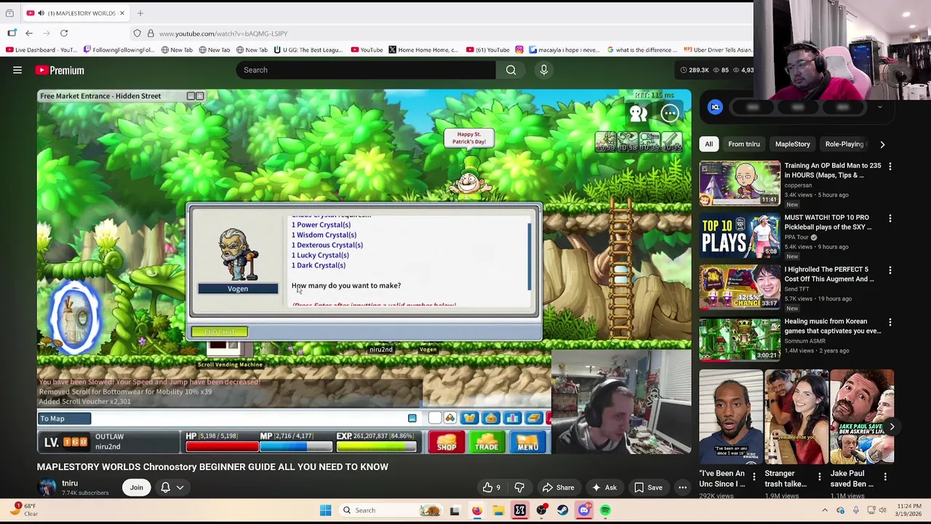Click the party members icon in game
Viewport: 931px width, 524px height.
click(638, 113)
